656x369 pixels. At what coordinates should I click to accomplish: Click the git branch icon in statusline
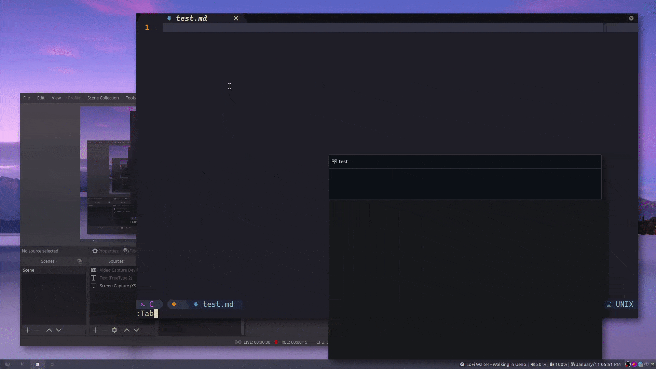174,304
